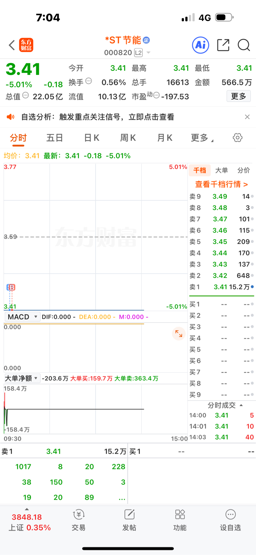Dismiss the 自选分析 notification banner

click(x=247, y=117)
